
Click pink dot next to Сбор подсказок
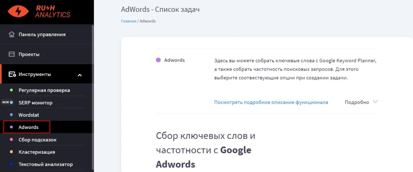[11, 140]
